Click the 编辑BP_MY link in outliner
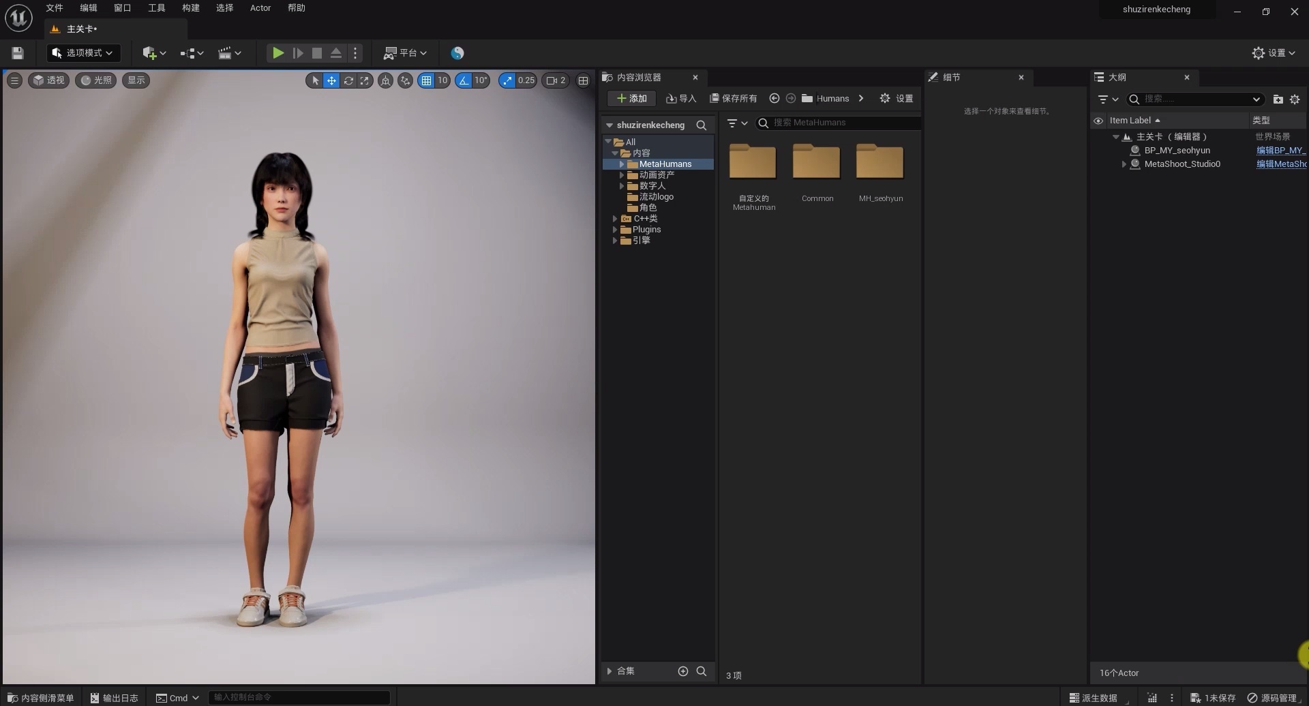 click(1280, 151)
